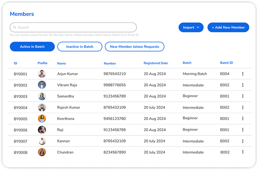Open row options for member BY0006 Raji
This screenshot has width=258, height=170.
243,130
